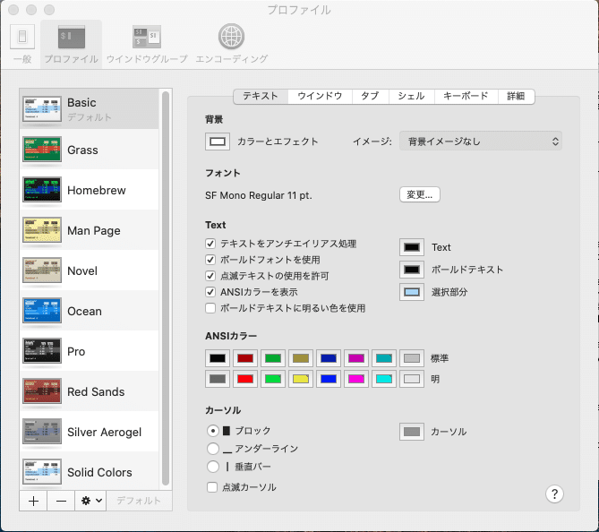The image size is (599, 532).
Task: Select the Basic profile thumbnail
Action: click(42, 109)
